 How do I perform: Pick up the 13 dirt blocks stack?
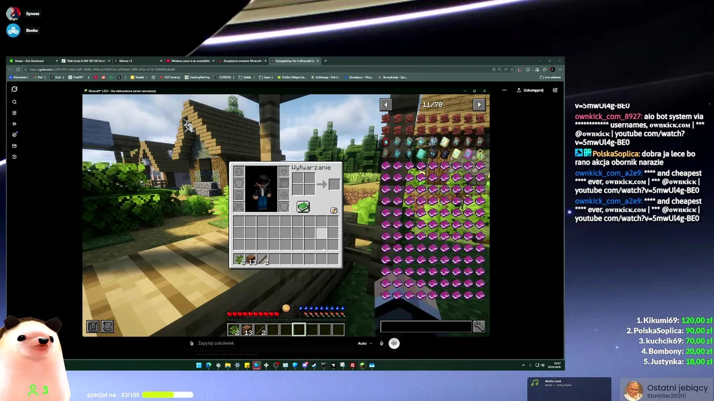point(251,259)
